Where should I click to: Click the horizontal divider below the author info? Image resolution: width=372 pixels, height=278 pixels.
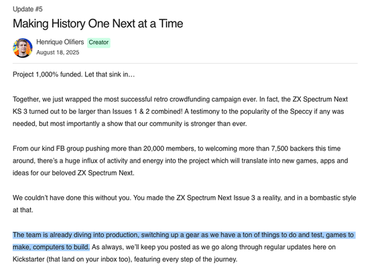[x=185, y=64]
